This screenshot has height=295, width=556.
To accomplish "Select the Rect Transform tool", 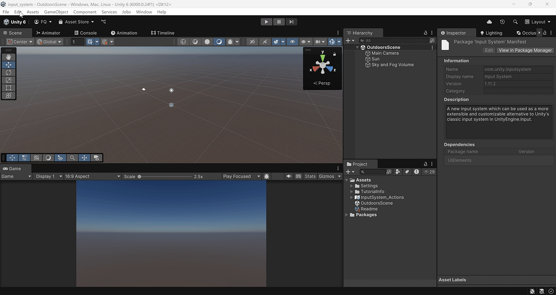I will [x=8, y=87].
